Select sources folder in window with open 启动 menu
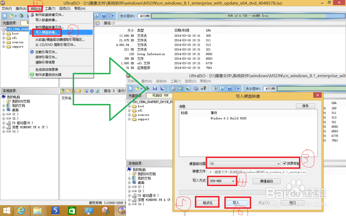 [18, 42]
